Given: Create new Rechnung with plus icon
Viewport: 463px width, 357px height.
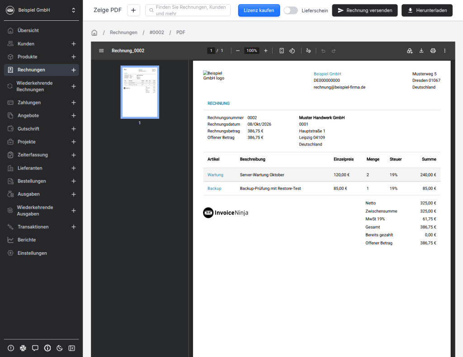Looking at the screenshot, I should pos(74,70).
